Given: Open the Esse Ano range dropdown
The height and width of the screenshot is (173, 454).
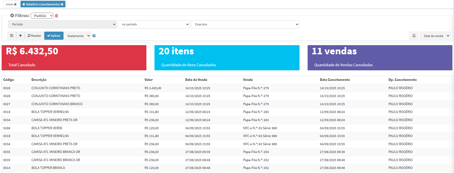Looking at the screenshot, I should pos(245,24).
